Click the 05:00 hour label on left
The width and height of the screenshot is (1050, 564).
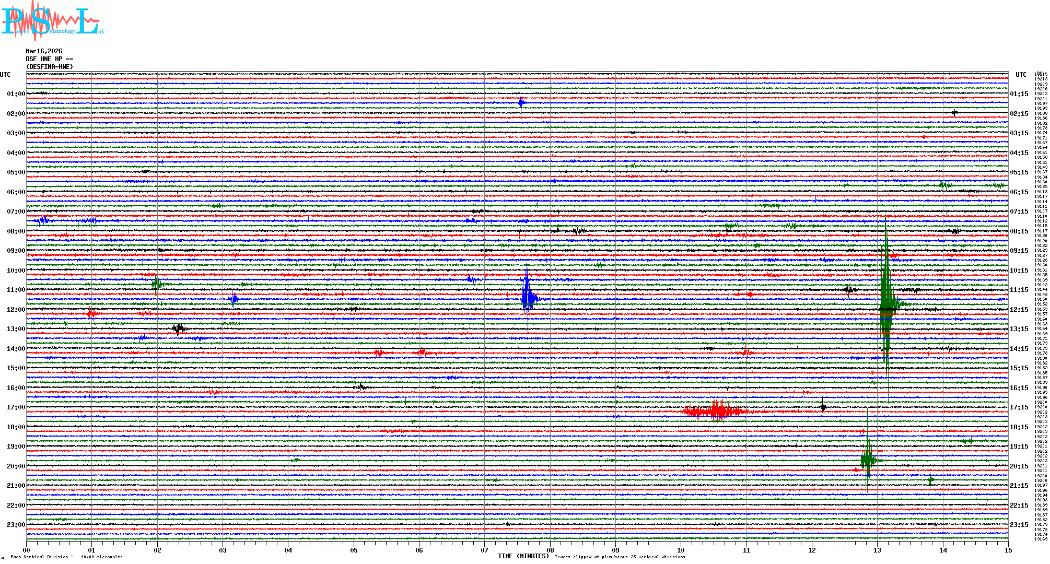[x=16, y=172]
